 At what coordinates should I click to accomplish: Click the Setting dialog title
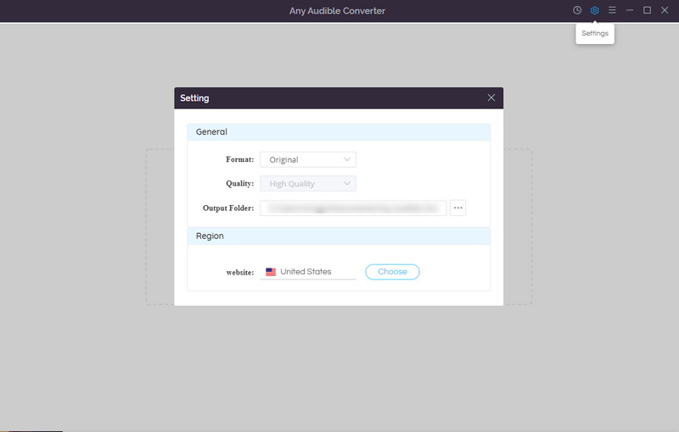[194, 98]
